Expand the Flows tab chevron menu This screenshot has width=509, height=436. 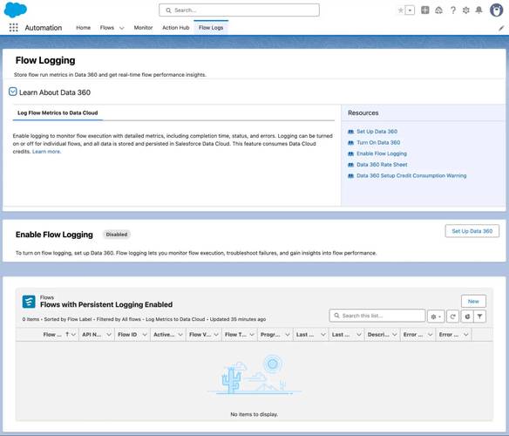coord(122,28)
